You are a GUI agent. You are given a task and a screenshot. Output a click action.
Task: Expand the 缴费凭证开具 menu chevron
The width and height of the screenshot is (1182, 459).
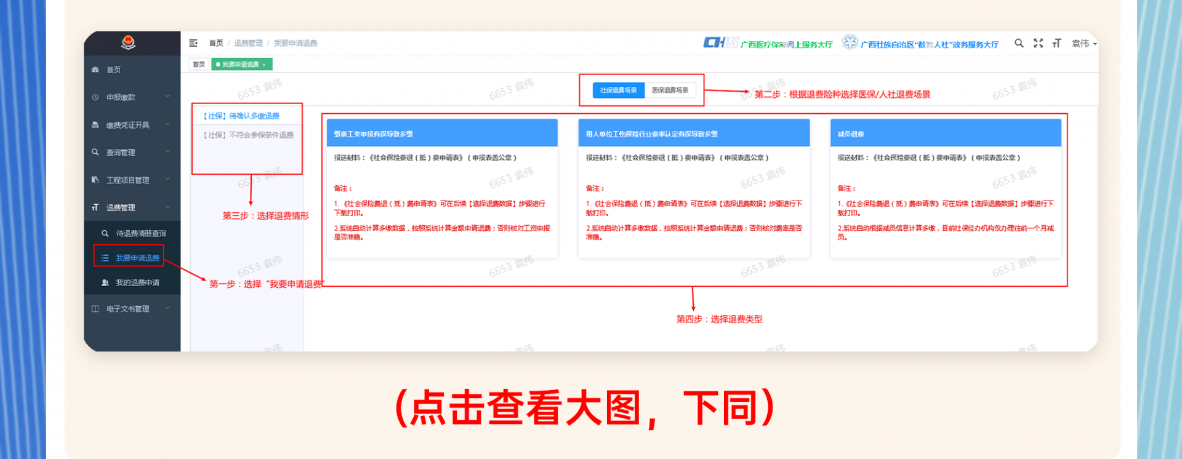(x=167, y=124)
